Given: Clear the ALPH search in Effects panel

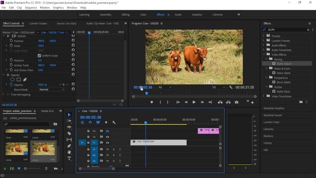Looking at the screenshot, I should click(x=308, y=30).
